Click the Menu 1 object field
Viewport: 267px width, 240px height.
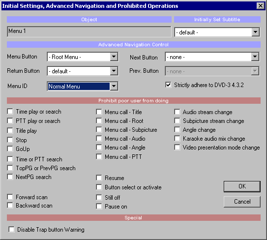(89, 31)
